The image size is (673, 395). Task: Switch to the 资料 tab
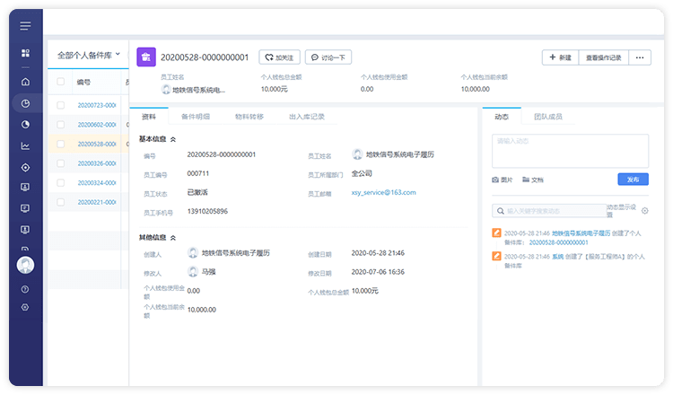pyautogui.click(x=149, y=117)
